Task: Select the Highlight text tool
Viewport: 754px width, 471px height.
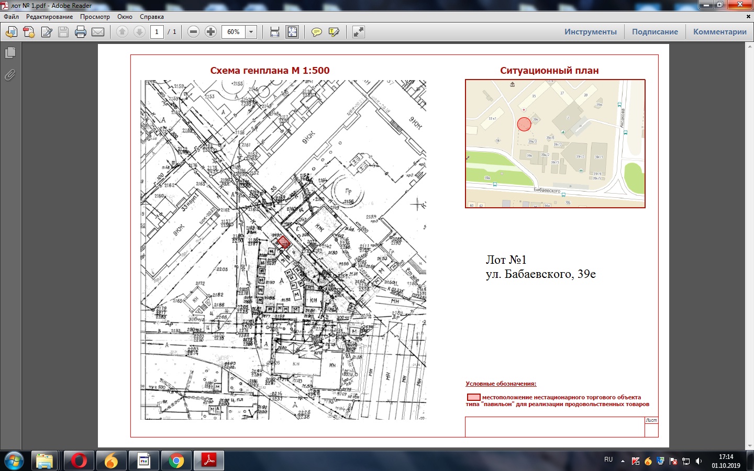Action: tap(334, 32)
